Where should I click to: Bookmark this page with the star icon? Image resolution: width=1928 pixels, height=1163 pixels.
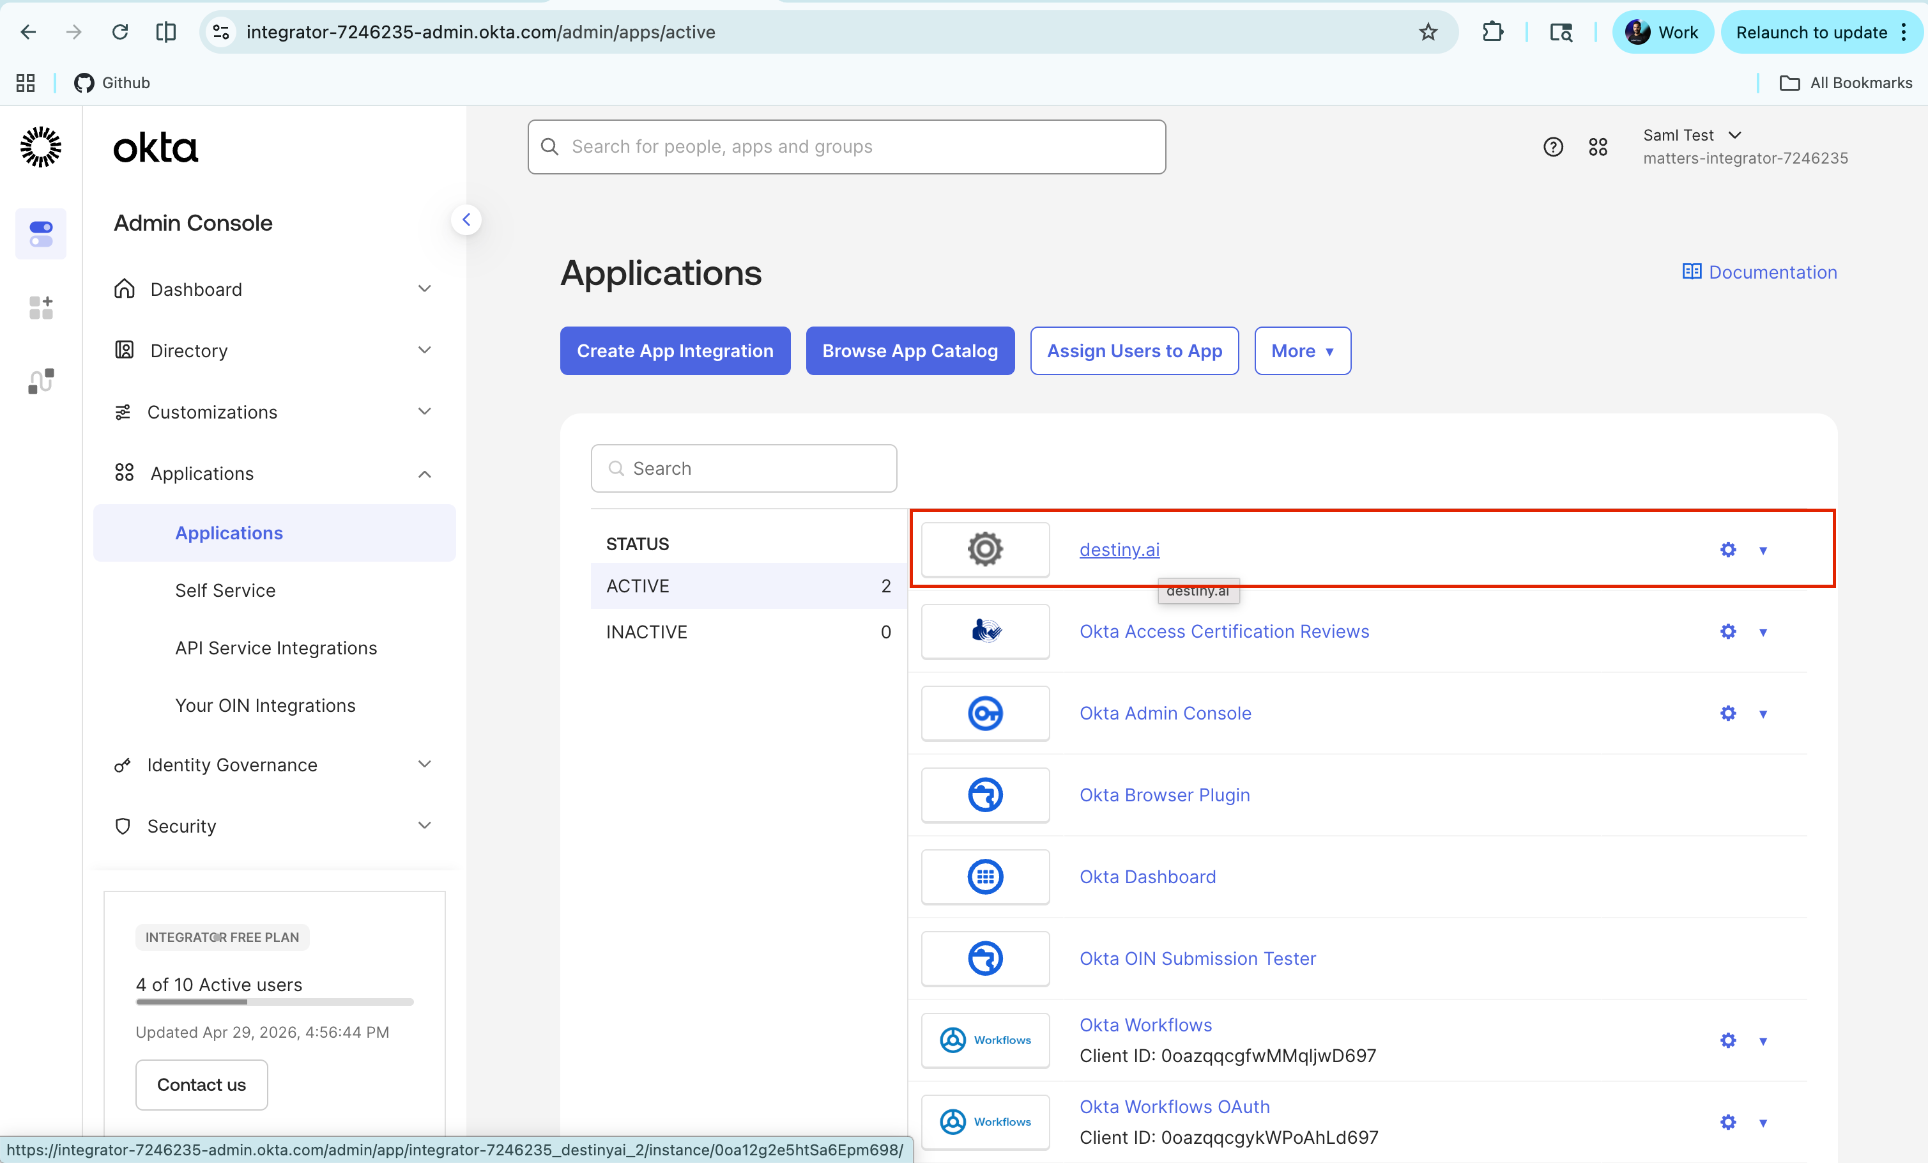[1428, 32]
